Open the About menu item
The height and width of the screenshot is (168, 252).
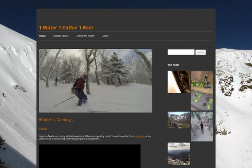106,36
